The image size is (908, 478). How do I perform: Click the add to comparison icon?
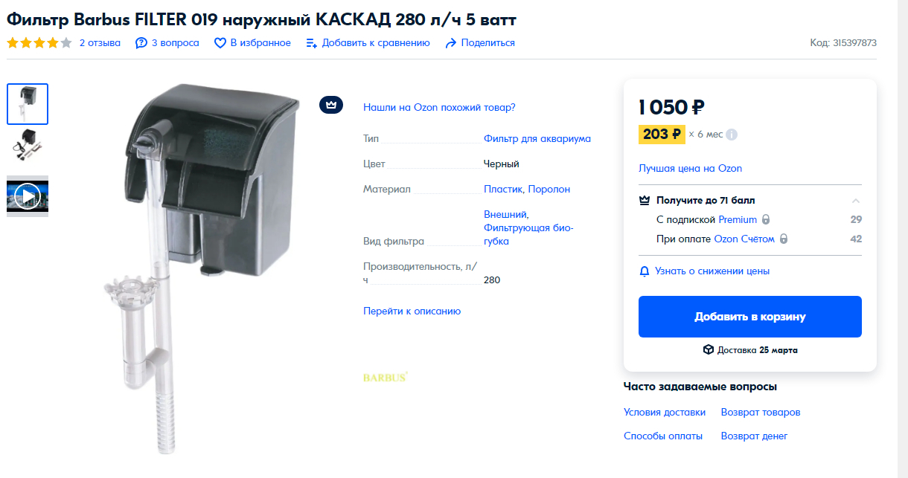(312, 43)
